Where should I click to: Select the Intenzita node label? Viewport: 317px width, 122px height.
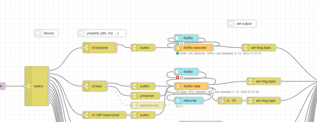pos(190,100)
